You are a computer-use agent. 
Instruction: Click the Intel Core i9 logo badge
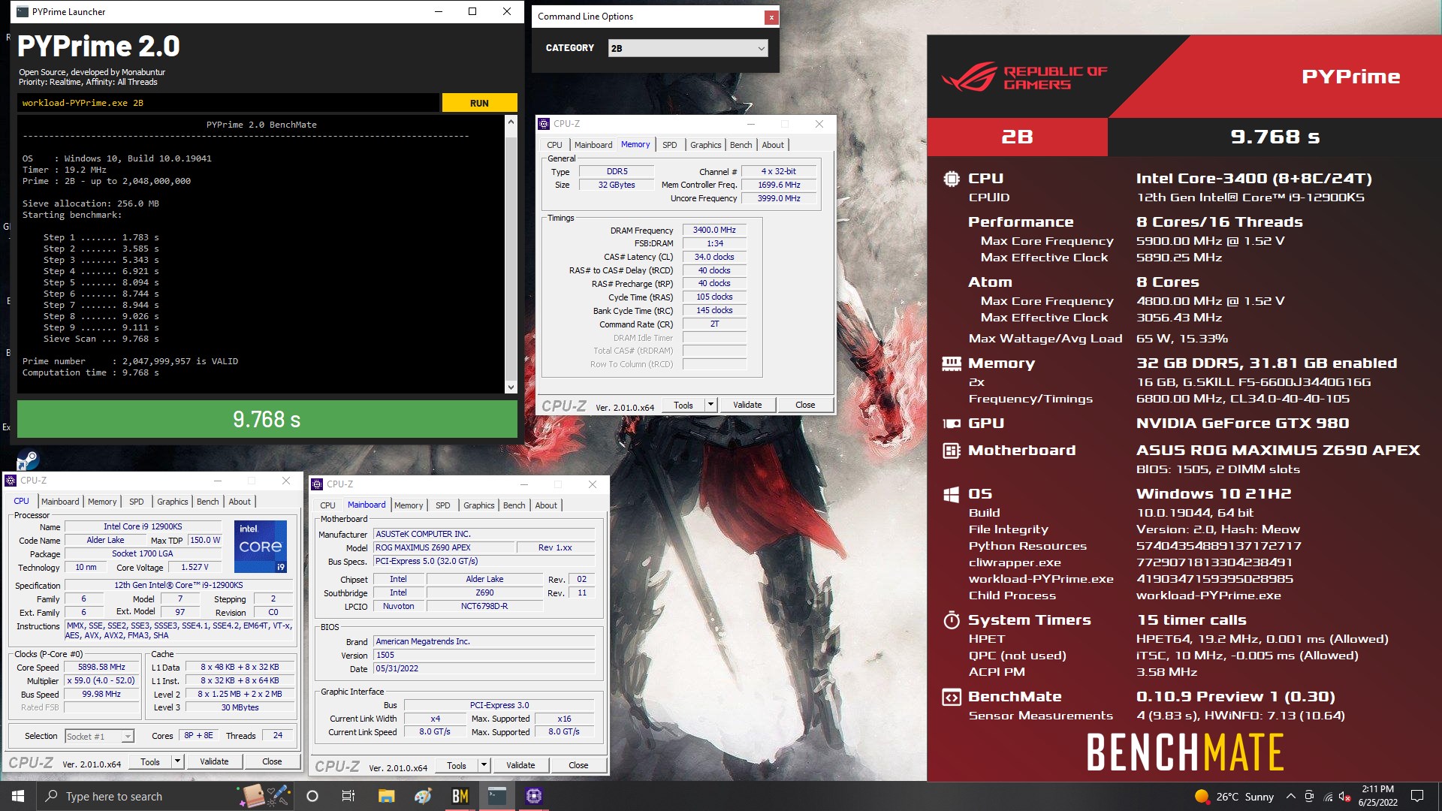coord(261,547)
